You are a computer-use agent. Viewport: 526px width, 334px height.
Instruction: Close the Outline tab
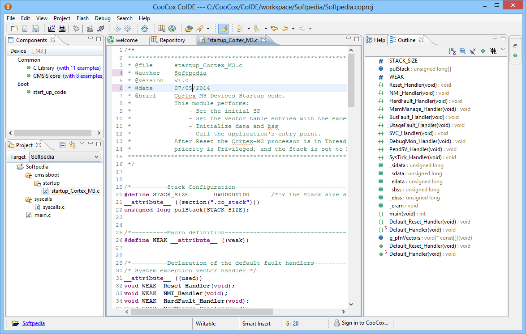pyautogui.click(x=421, y=40)
